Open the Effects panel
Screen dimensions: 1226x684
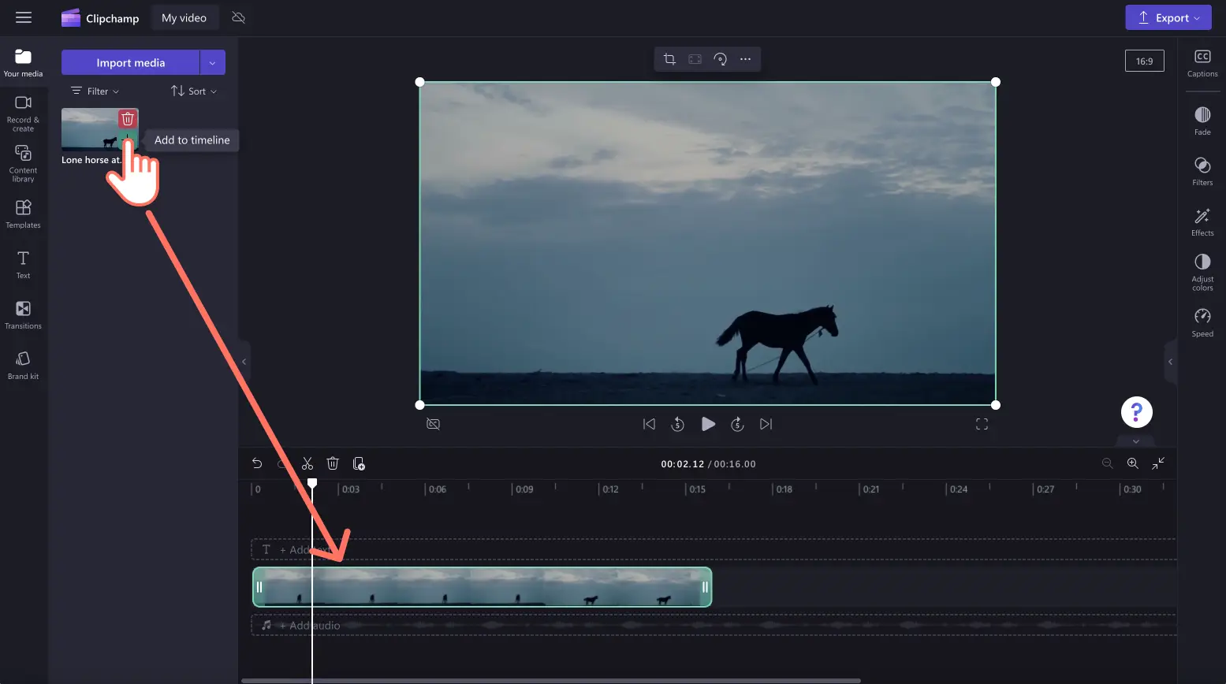click(1202, 222)
